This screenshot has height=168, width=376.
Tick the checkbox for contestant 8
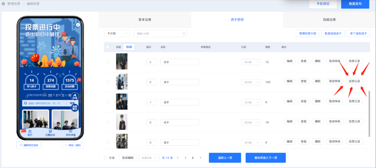point(108,122)
